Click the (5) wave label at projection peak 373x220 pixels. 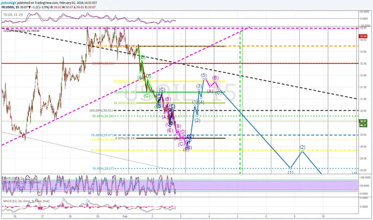tap(204, 75)
